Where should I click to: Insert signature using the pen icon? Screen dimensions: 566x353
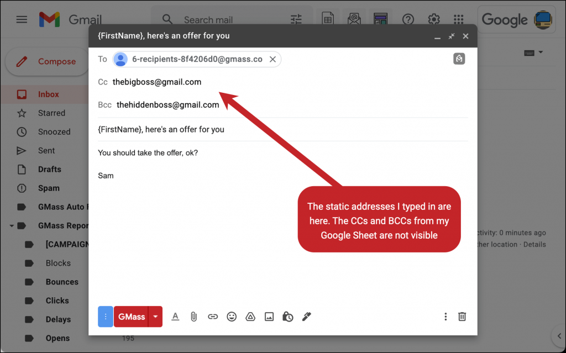coord(307,317)
